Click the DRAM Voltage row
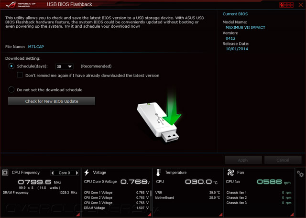Image resolution: width=306 pixels, height=218 pixels. coord(116,208)
